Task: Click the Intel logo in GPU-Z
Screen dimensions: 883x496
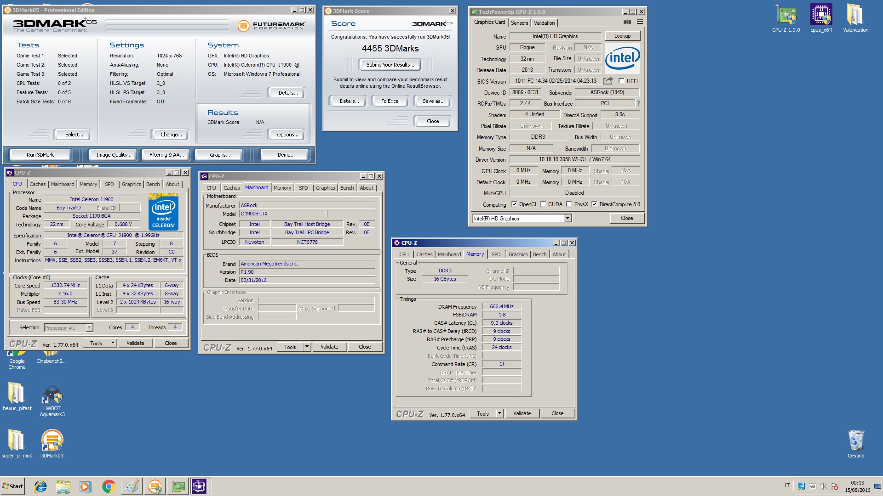Action: (x=622, y=57)
